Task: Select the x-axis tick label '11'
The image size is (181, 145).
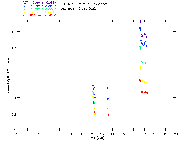Action: [81, 134]
